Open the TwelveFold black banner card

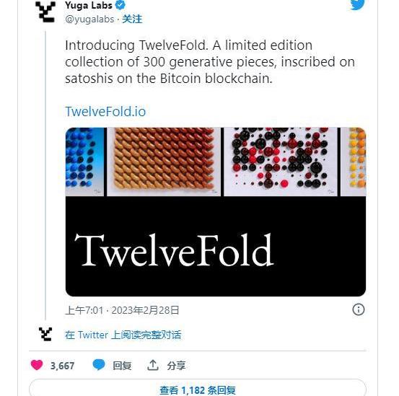click(x=216, y=246)
